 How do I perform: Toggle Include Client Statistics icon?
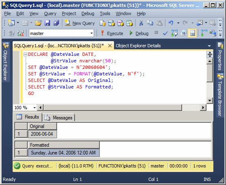(x=213, y=33)
